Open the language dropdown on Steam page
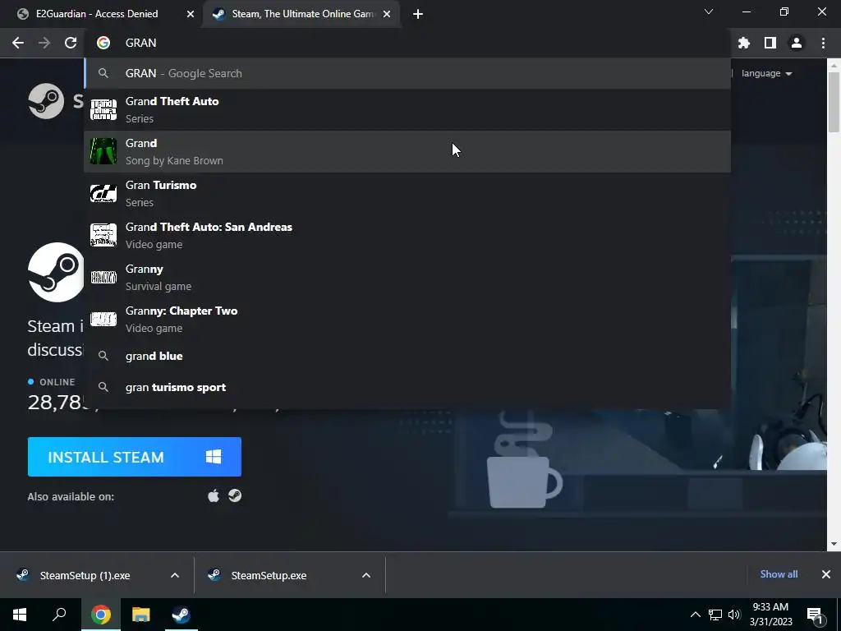The width and height of the screenshot is (841, 631). click(x=766, y=73)
